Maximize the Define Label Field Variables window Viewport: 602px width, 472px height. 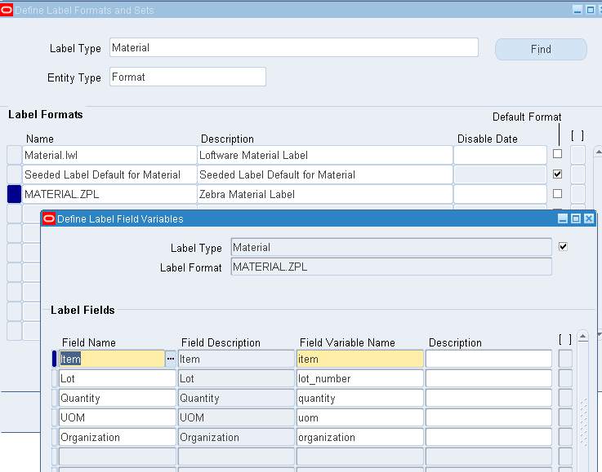(576, 218)
